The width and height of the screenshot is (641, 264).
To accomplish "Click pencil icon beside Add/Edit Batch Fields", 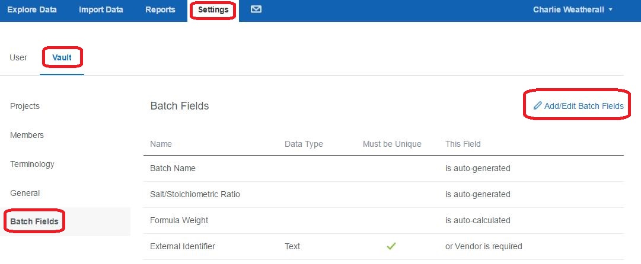I will click(x=538, y=106).
